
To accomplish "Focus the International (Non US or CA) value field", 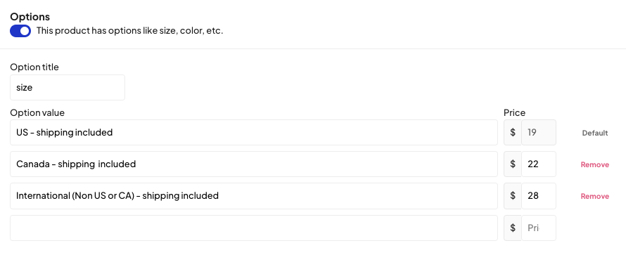I will 254,196.
